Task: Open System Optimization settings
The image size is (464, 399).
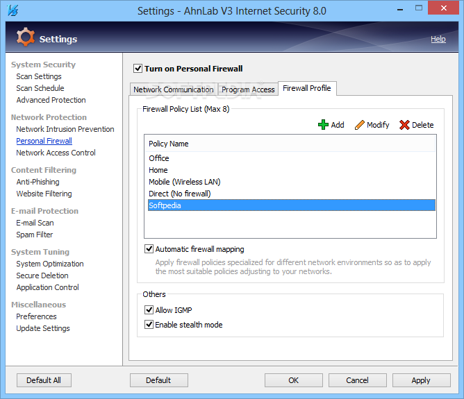Action: [x=50, y=264]
